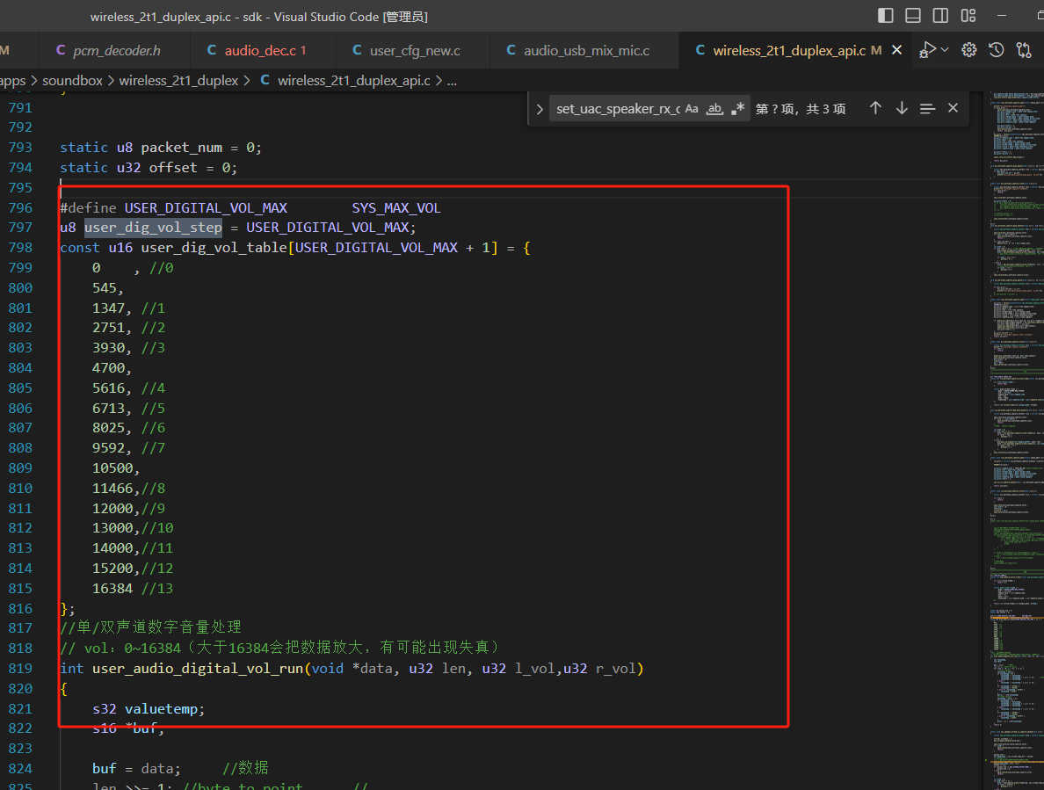This screenshot has height=790, width=1044.
Task: Click the highlighted user_dig_vol_step identifier
Action: point(153,228)
